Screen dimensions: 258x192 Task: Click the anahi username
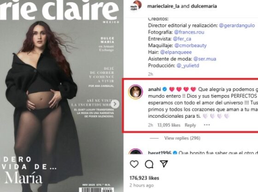tap(154, 90)
